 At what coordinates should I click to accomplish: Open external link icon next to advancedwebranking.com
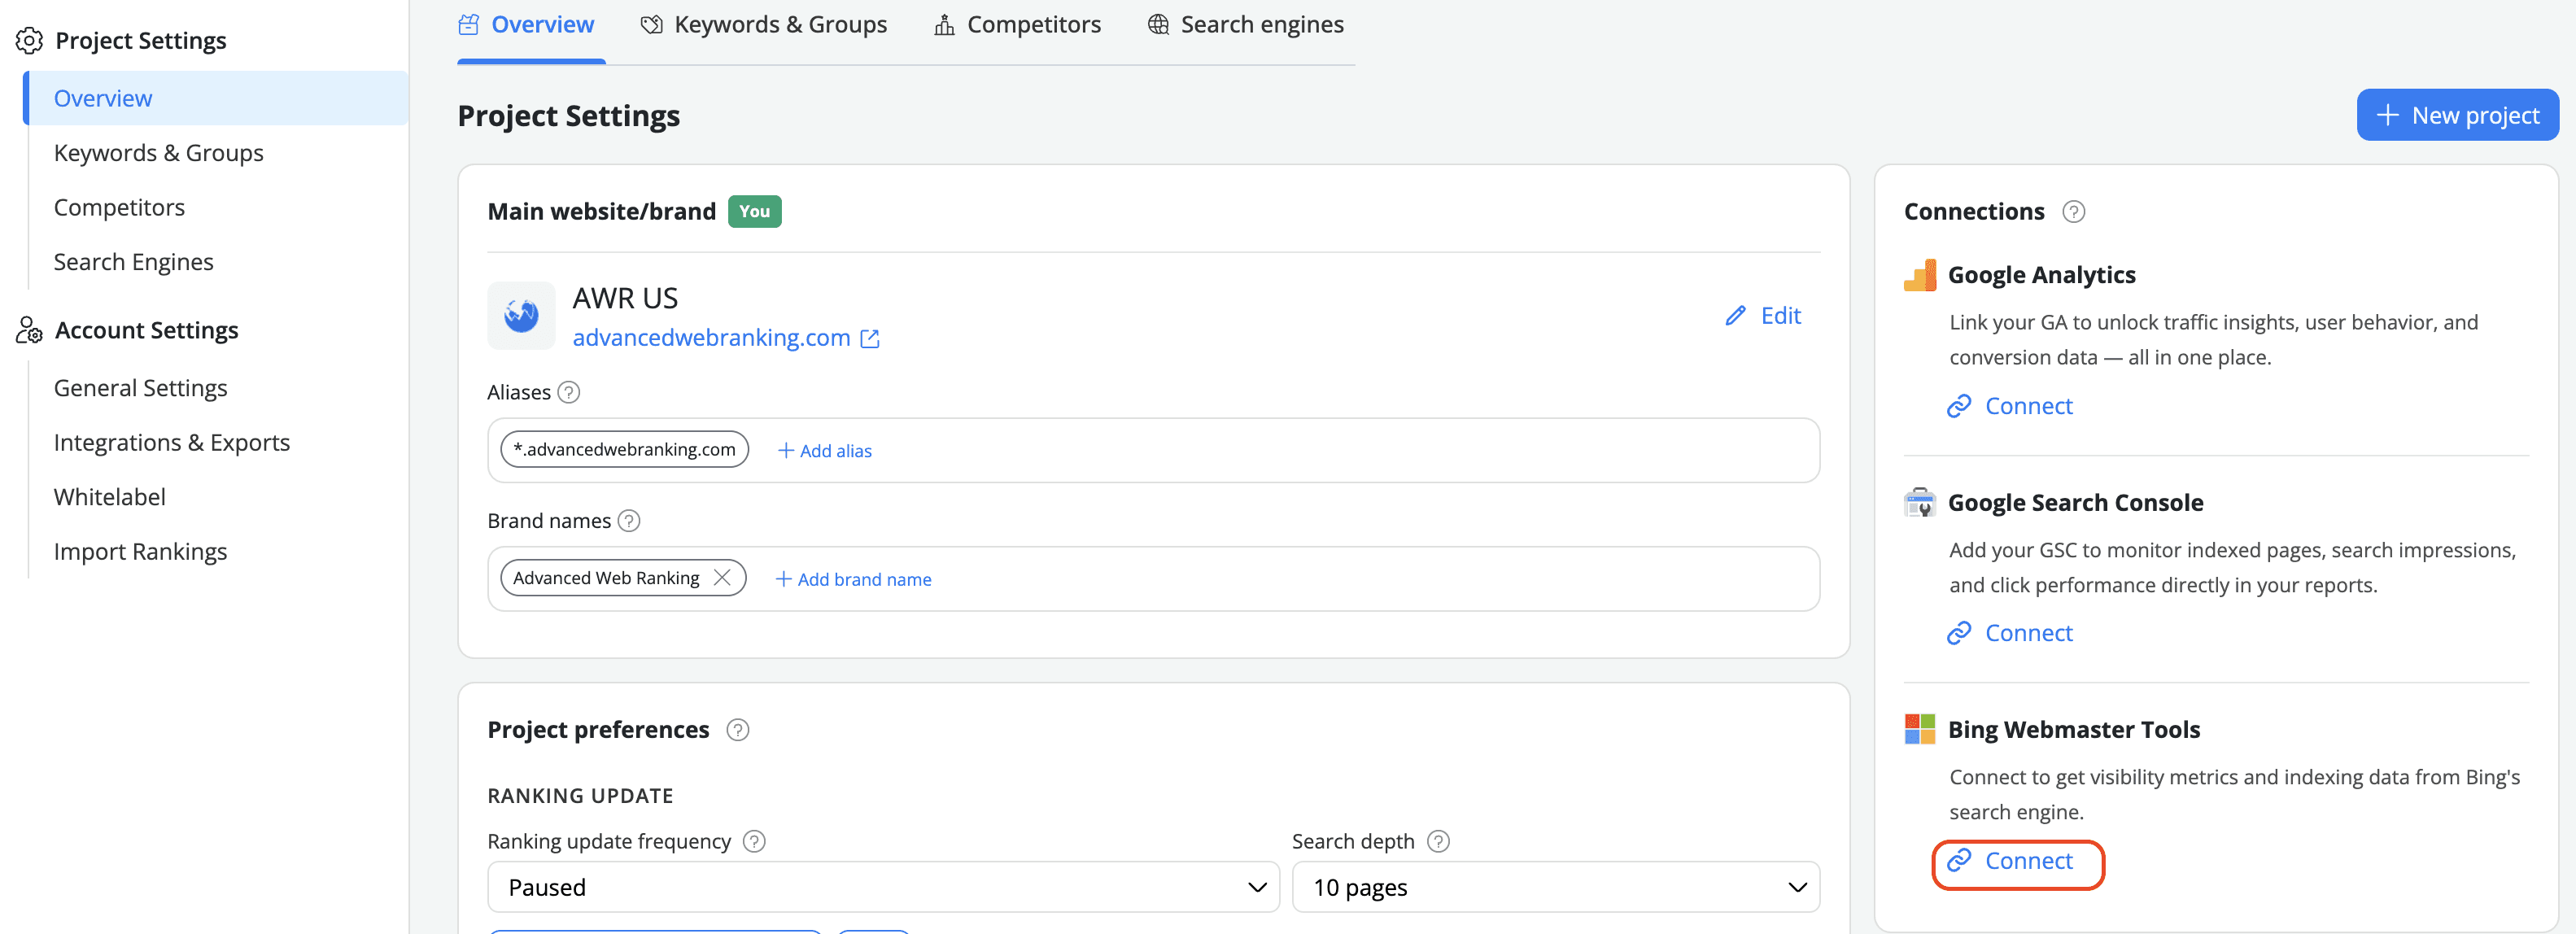(x=870, y=339)
